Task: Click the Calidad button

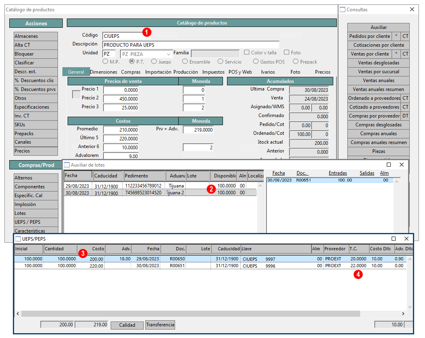Action: pyautogui.click(x=127, y=325)
